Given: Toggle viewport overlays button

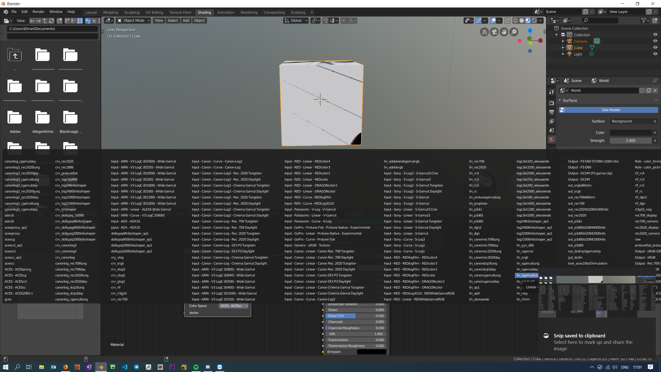Looking at the screenshot, I should 493,21.
